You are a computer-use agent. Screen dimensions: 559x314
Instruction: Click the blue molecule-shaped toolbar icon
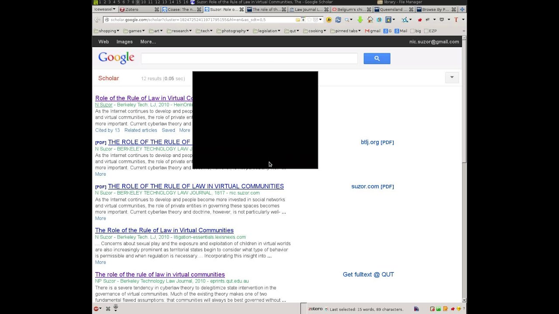[x=405, y=20]
